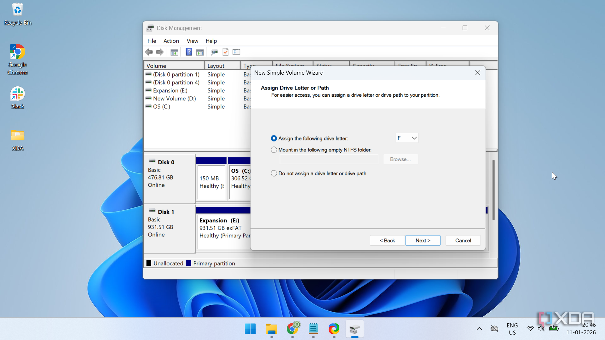Click Show/Hide Action Pane toolbar icon
Viewport: 605px width, 340px height.
[200, 52]
